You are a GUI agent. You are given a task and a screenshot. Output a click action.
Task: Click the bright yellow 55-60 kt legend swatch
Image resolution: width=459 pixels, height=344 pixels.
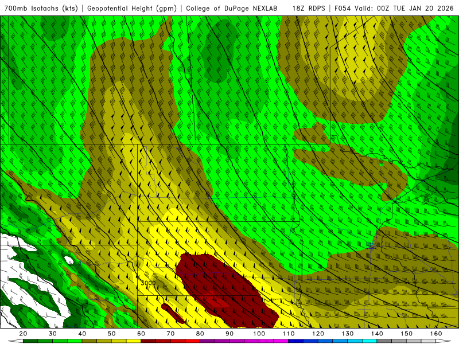click(134, 341)
